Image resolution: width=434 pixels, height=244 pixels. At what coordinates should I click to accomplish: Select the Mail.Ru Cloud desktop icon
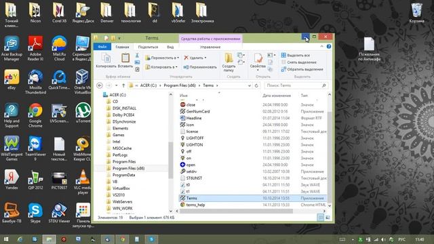tap(59, 48)
